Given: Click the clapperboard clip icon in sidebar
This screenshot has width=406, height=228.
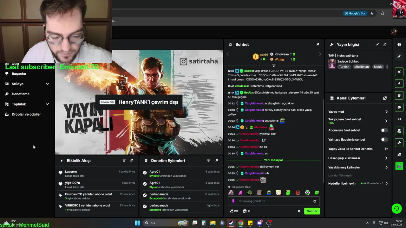Looking at the screenshot, I should click(399, 166).
